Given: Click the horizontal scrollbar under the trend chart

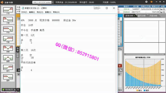Looking at the screenshot, I should [x=145, y=54].
